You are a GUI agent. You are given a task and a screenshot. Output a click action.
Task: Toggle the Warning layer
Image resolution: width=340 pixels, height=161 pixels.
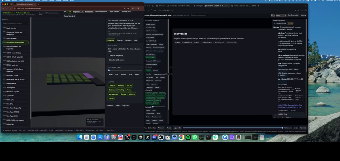coord(132,94)
